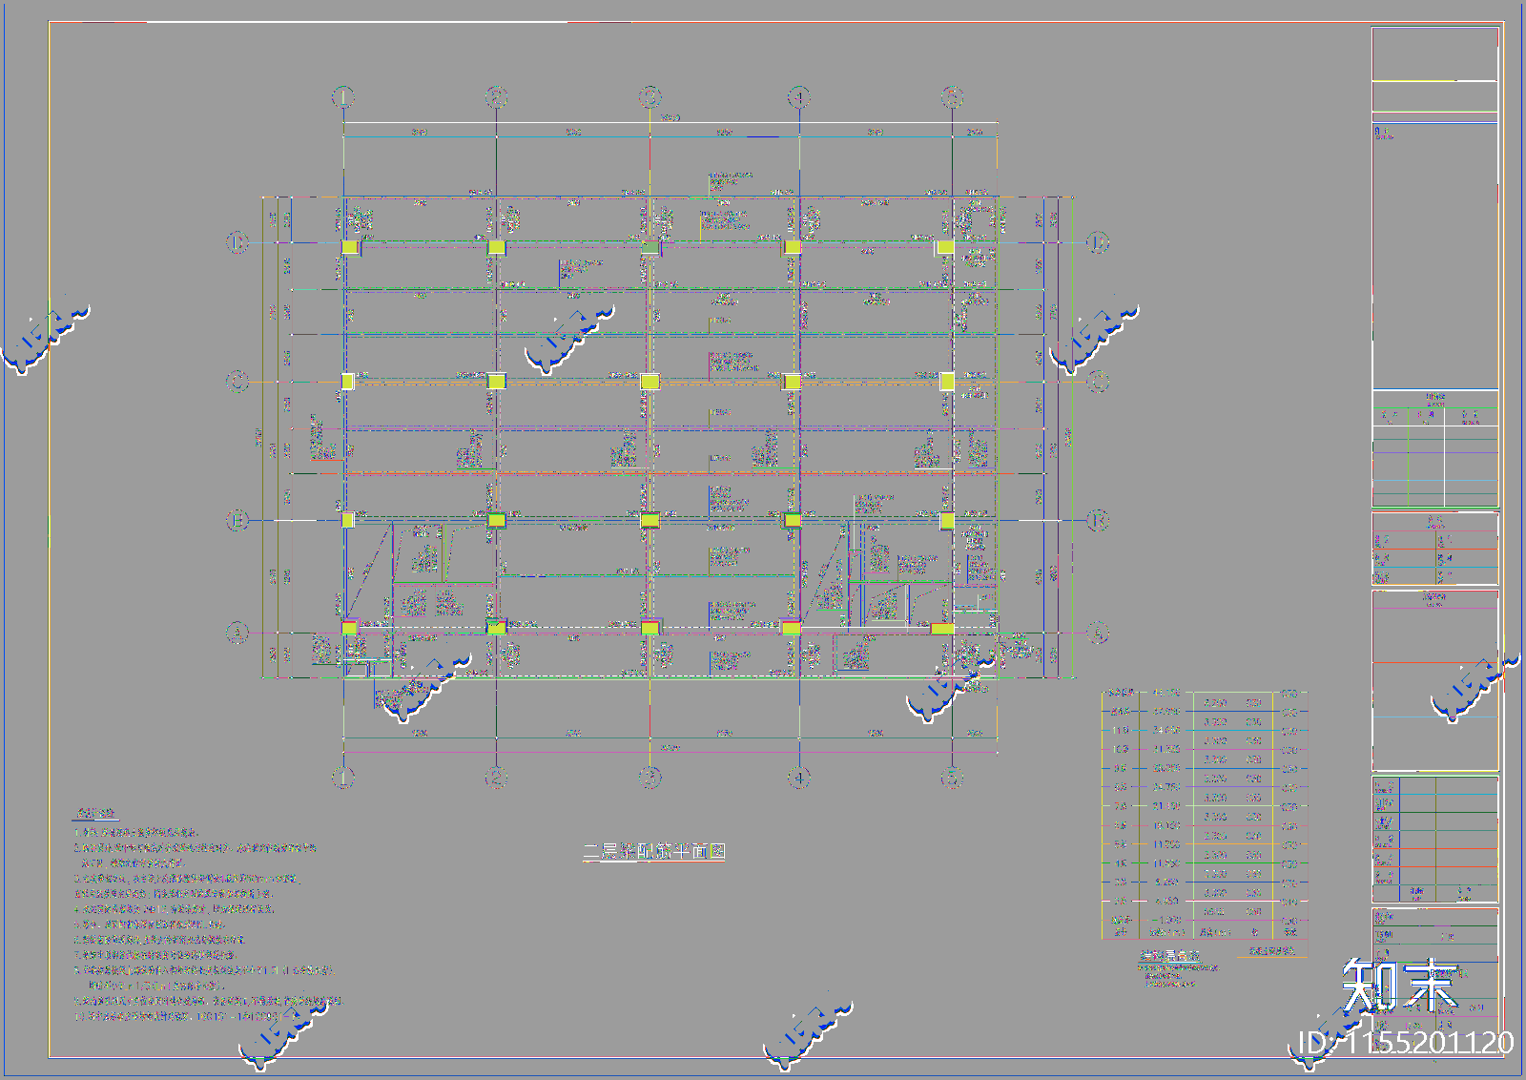Select axis bubble 5 below the plan
The image size is (1526, 1080).
[x=953, y=778]
